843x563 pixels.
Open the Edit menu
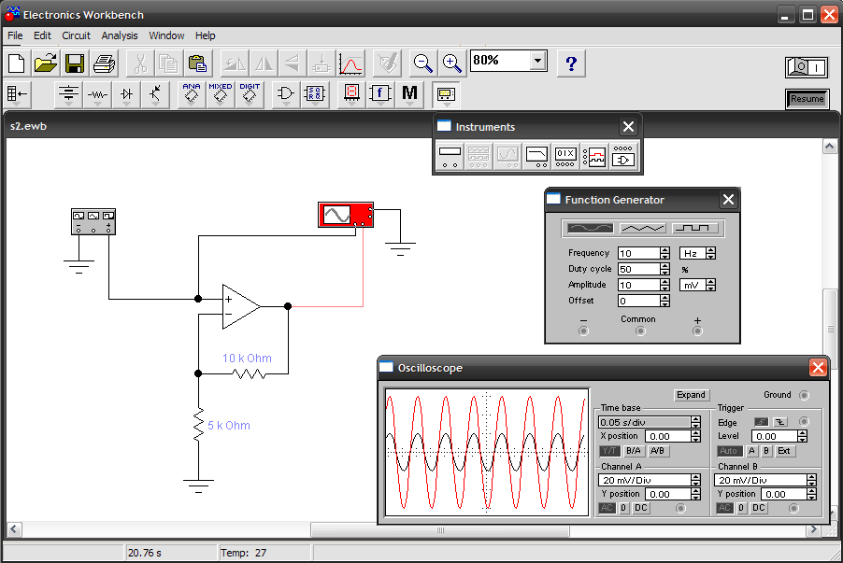tap(42, 35)
